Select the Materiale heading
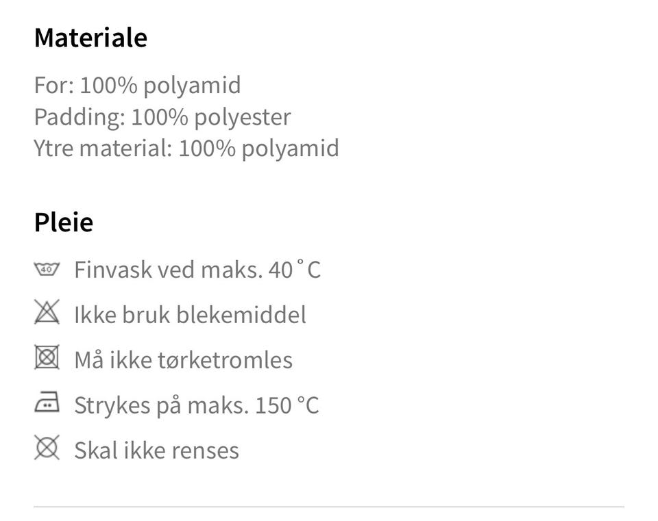The image size is (658, 521). 90,38
